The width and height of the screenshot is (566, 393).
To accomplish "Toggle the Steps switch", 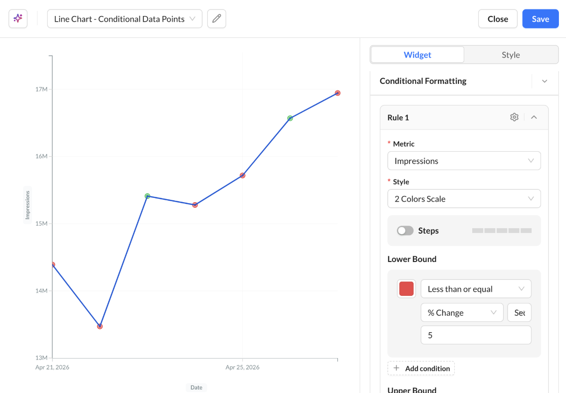I will [405, 230].
